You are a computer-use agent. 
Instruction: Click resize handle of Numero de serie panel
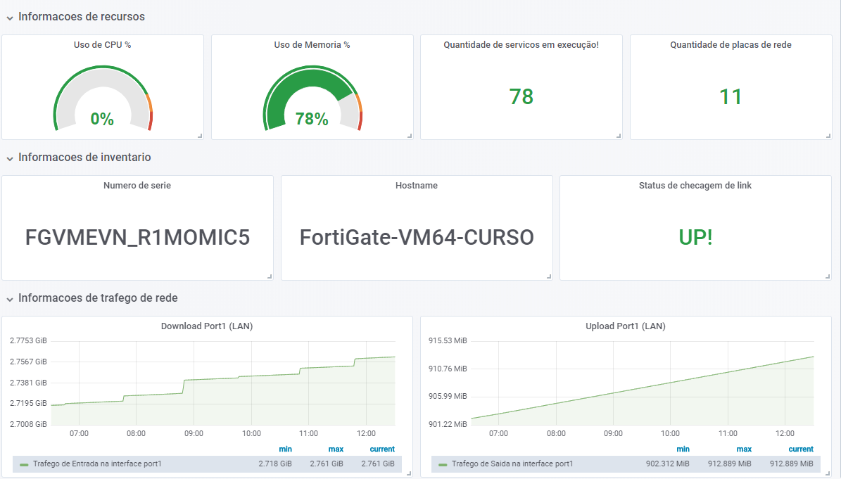click(270, 276)
